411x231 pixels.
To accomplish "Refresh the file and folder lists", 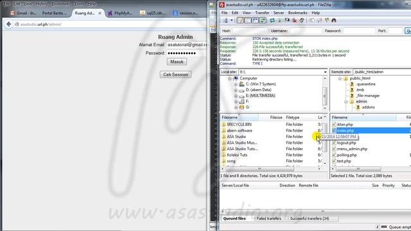I will 272,21.
